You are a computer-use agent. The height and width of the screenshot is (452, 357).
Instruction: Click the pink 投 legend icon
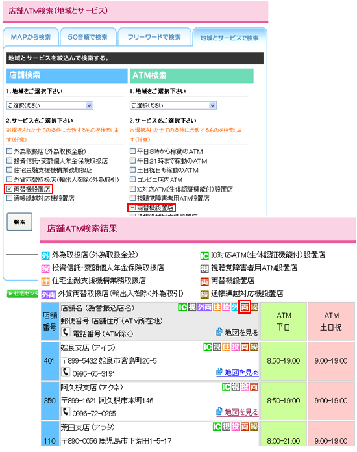(x=45, y=268)
